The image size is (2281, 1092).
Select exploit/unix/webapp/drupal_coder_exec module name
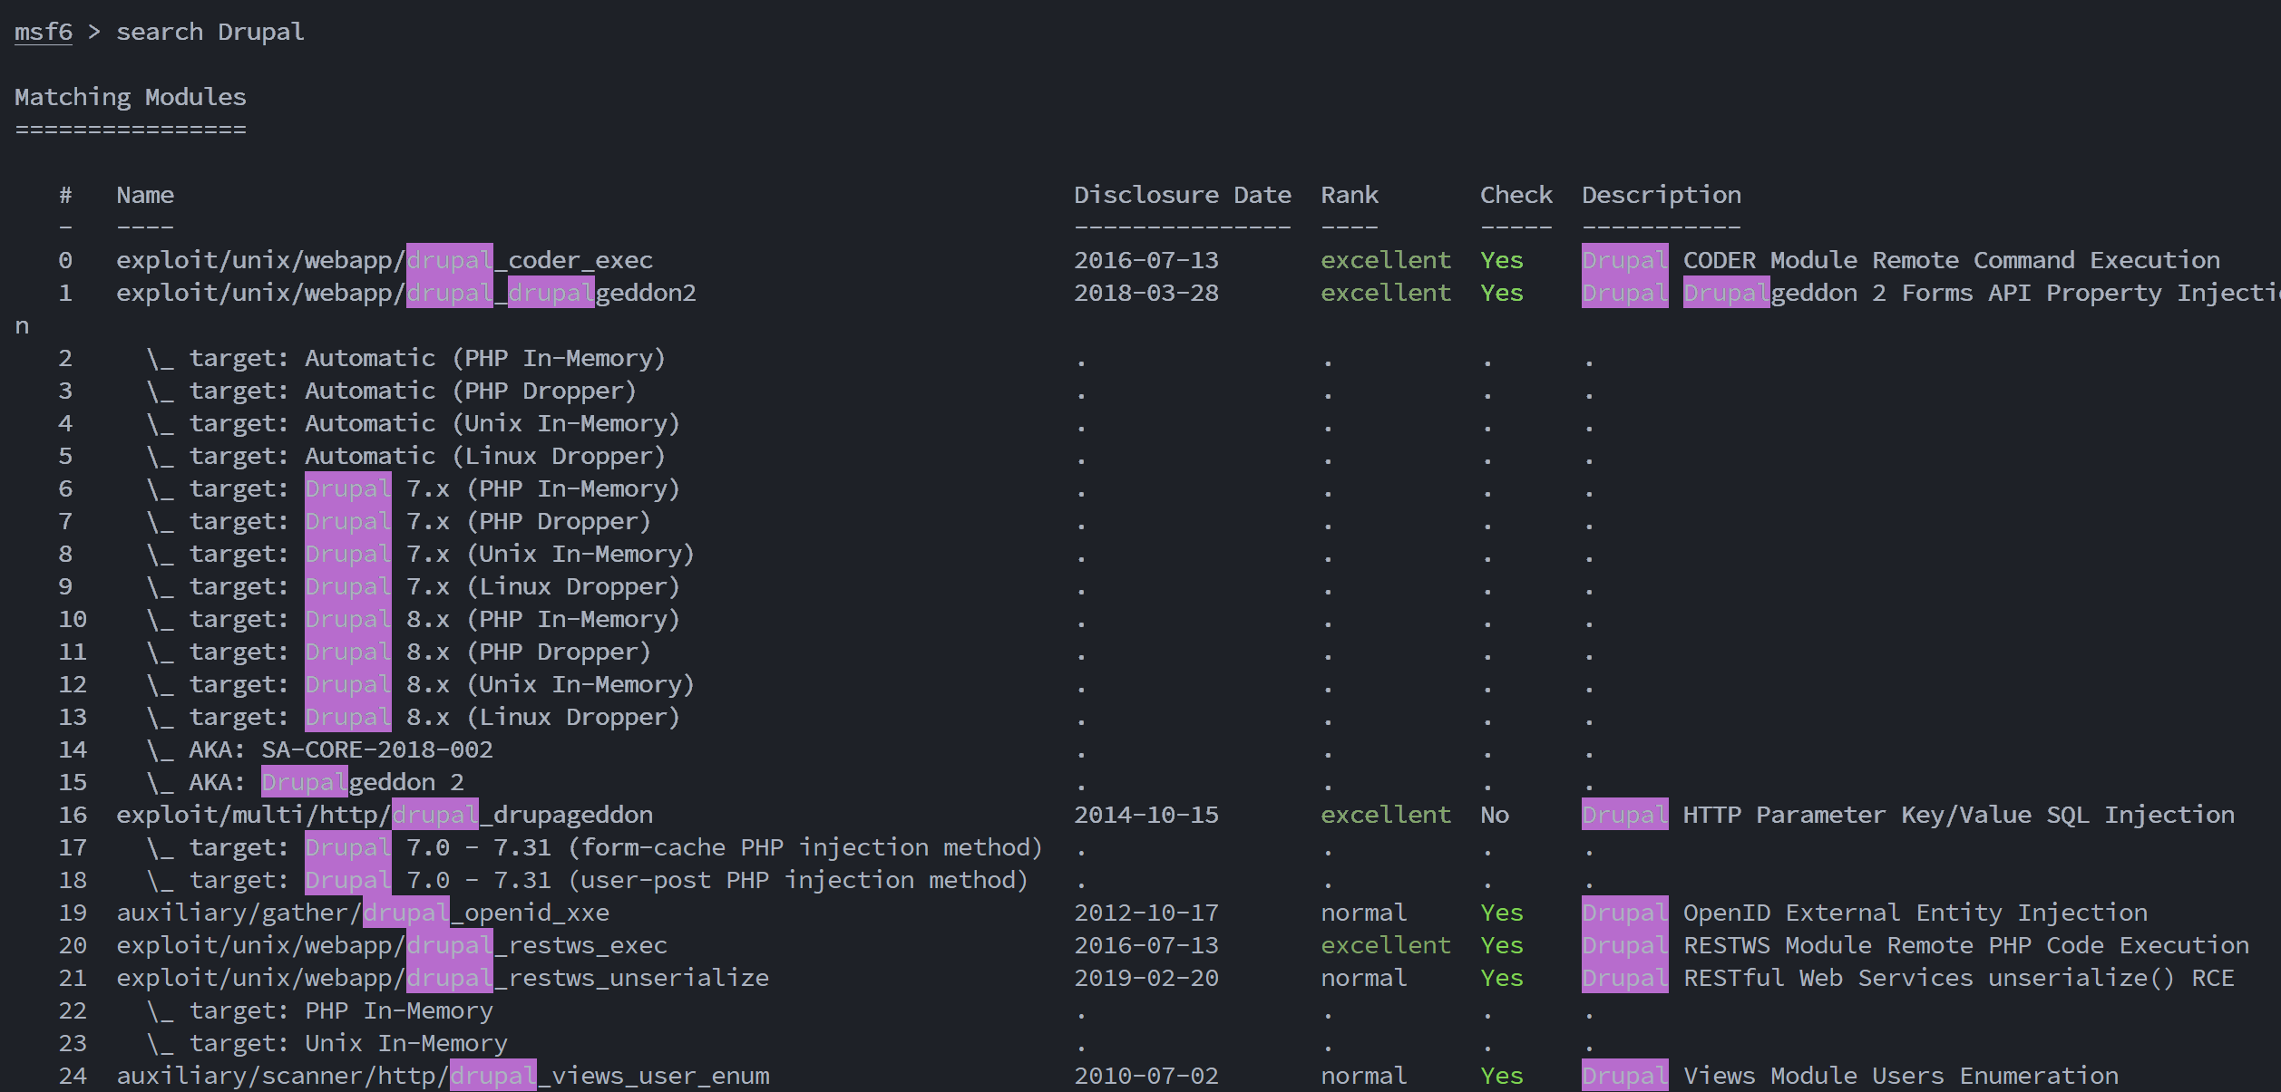[384, 260]
